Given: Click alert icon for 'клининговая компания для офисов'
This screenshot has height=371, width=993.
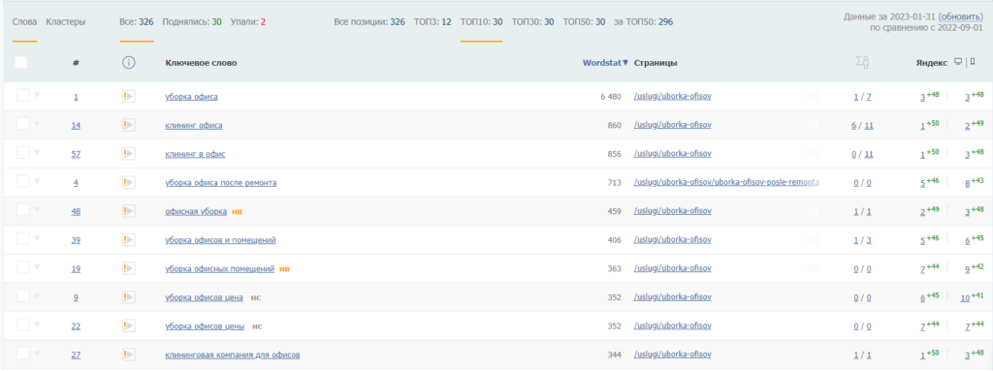Looking at the screenshot, I should point(129,355).
